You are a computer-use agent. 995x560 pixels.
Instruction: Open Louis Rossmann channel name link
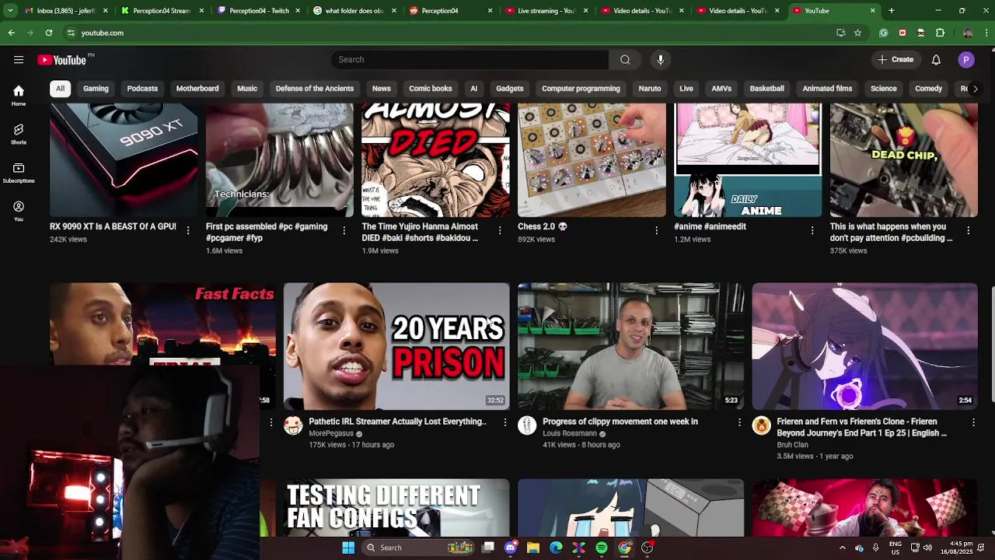(569, 433)
